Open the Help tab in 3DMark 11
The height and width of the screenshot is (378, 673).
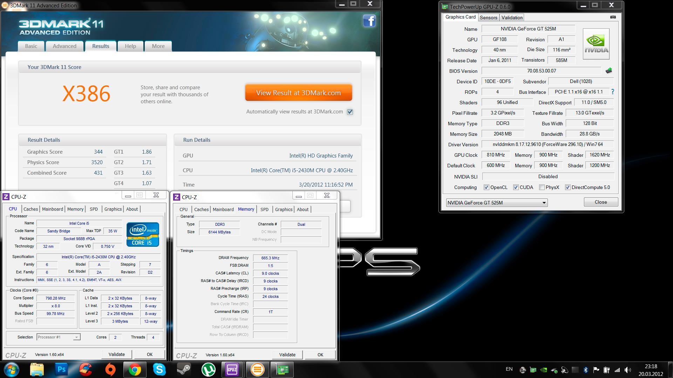[130, 46]
